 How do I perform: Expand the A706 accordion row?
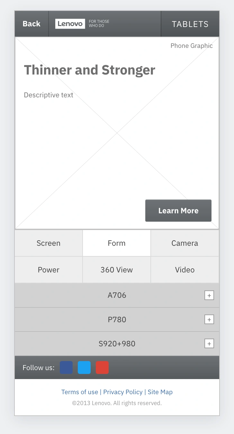point(117,295)
